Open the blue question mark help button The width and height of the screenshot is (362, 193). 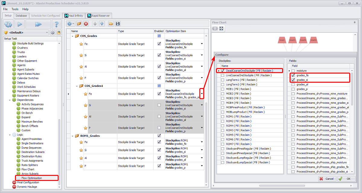click(56, 24)
